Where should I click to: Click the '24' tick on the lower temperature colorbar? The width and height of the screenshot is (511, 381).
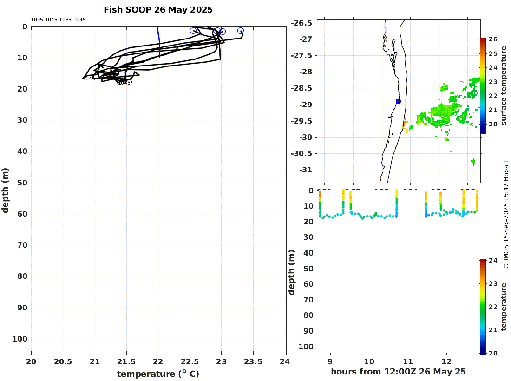pos(493,260)
